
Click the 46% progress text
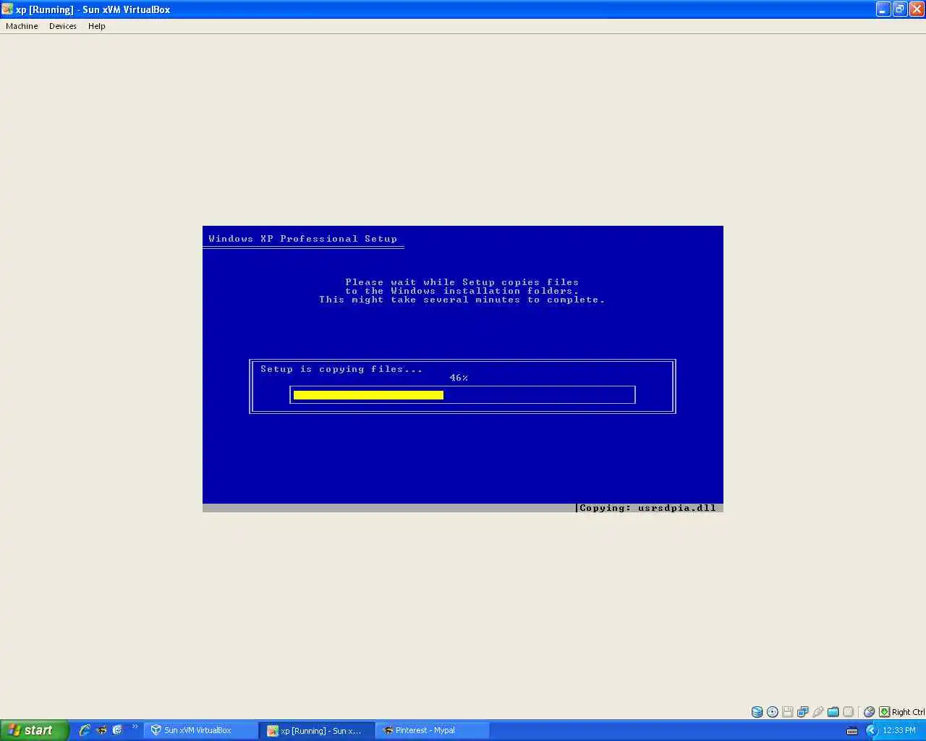click(x=459, y=378)
